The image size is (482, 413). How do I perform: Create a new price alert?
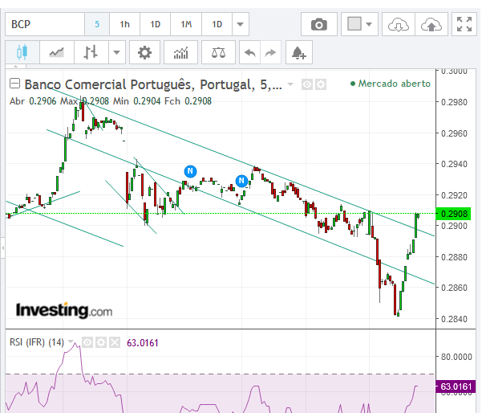click(x=299, y=52)
